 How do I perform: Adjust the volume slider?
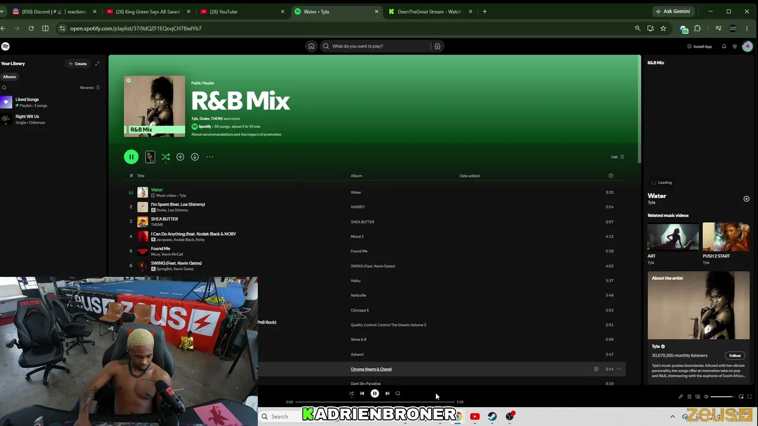click(722, 396)
